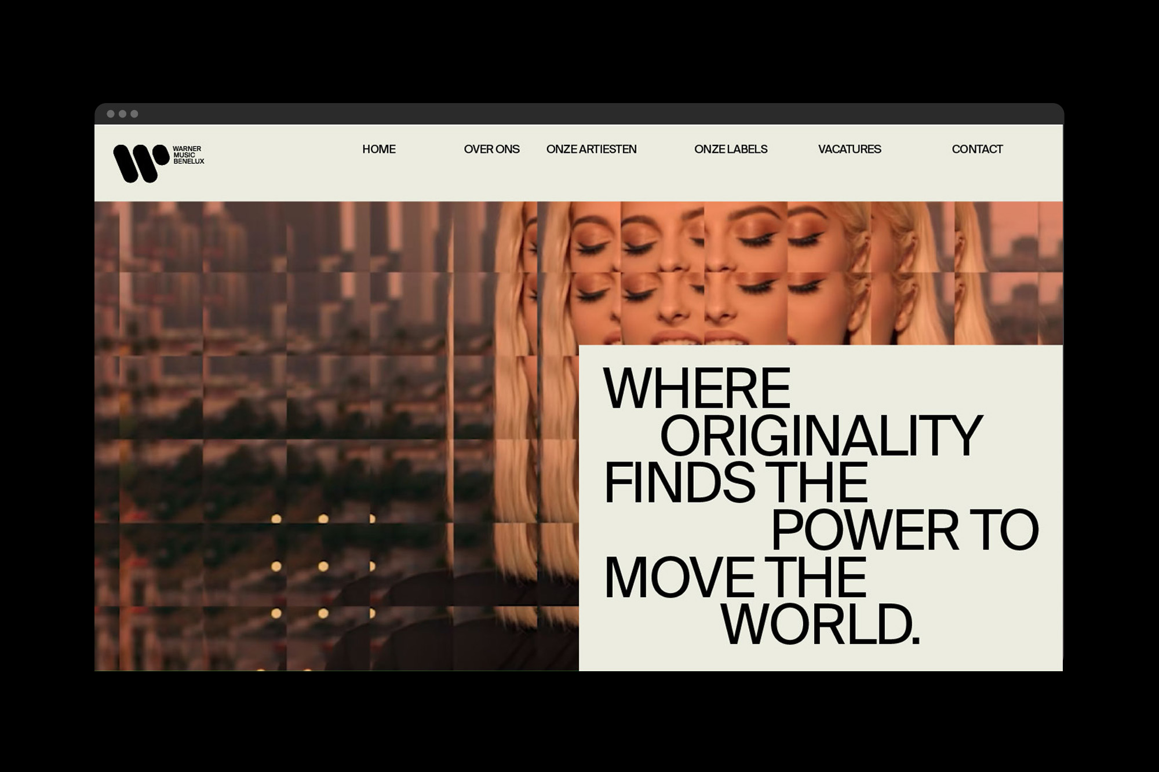
Task: Open the VACATURES page
Action: click(850, 149)
